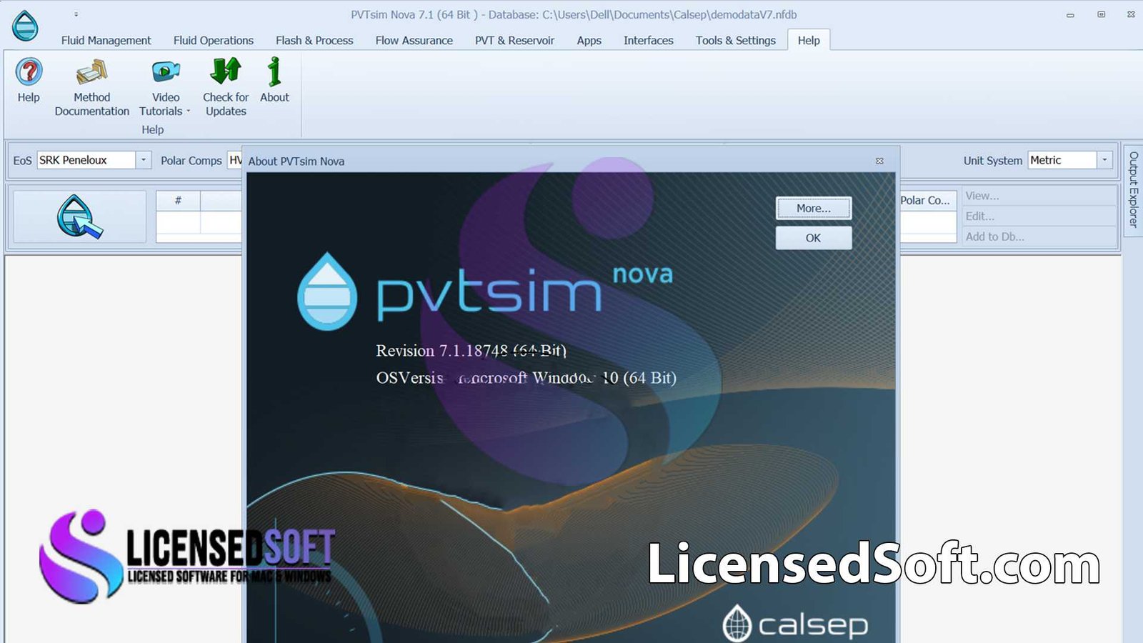The width and height of the screenshot is (1143, 643).
Task: Click the PVTsim droplet application logo
Action: coord(25,26)
